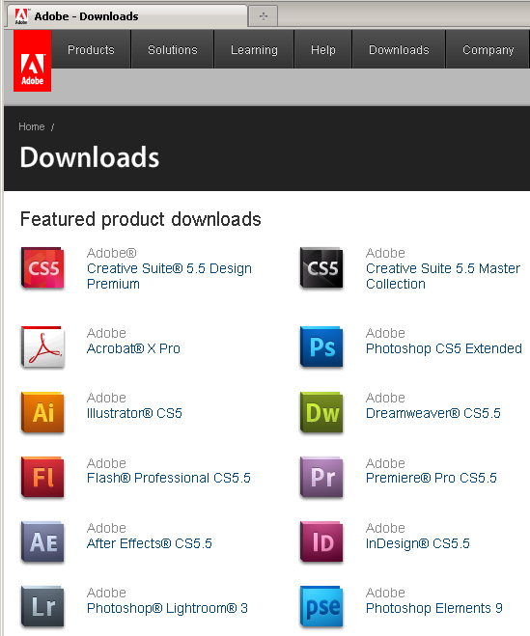Open Photoshop Lightroom 3 link
Image resolution: width=530 pixels, height=636 pixels.
pos(167,608)
